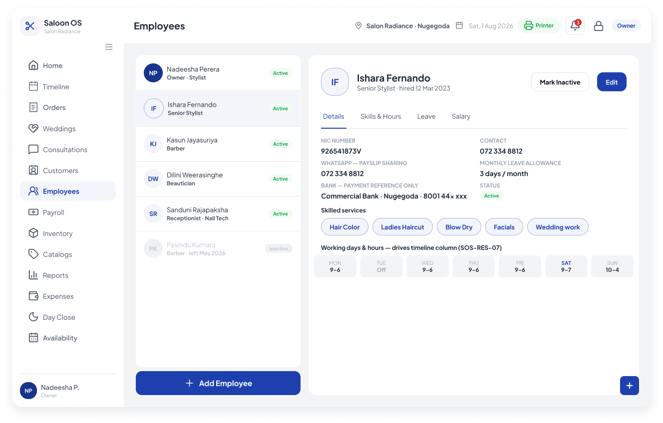Switch to the Details tab
This screenshot has height=423, width=663.
point(333,116)
